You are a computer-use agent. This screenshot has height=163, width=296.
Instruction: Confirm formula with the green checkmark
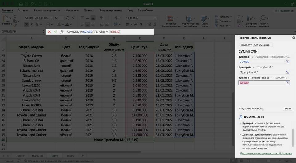(x=55, y=32)
